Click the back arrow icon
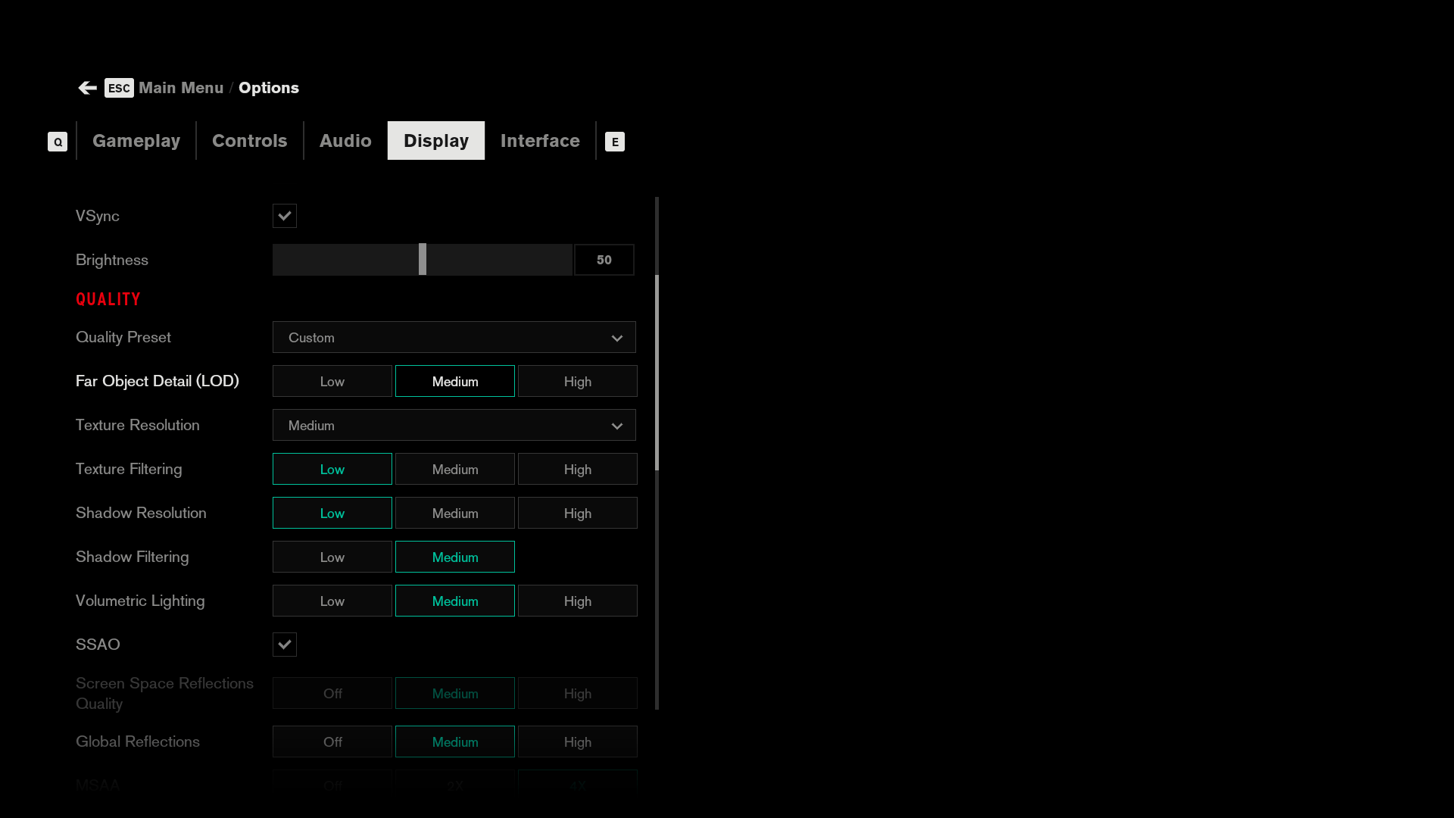Screen dimensions: 1454x818 click(87, 88)
